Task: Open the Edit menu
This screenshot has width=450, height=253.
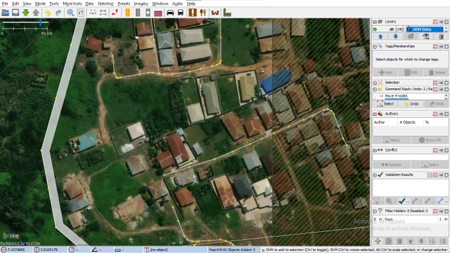Action: (15, 4)
